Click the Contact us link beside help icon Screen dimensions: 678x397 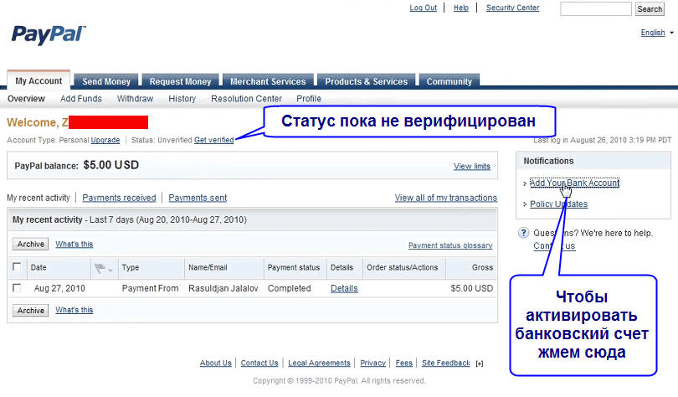pyautogui.click(x=554, y=245)
